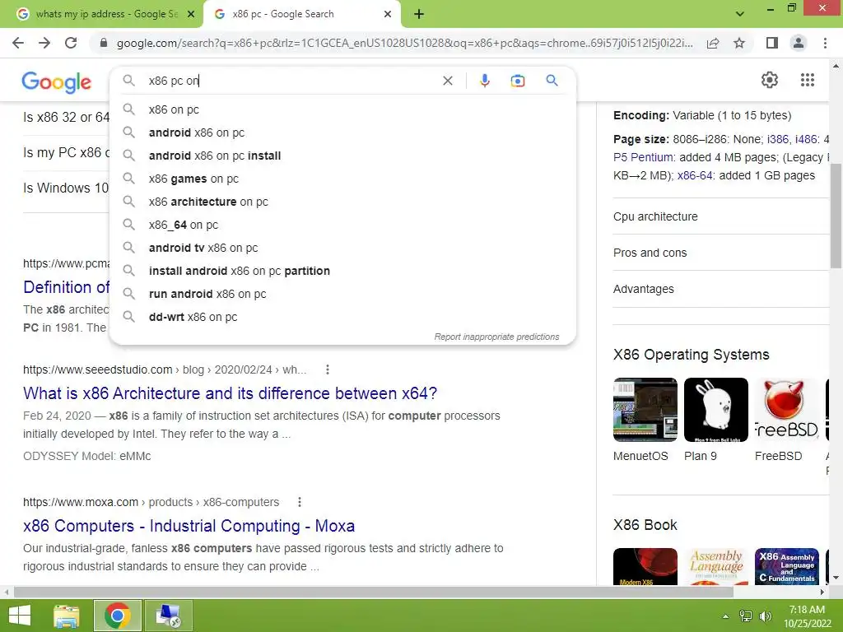Open tab search dropdown chevron

pos(740,14)
